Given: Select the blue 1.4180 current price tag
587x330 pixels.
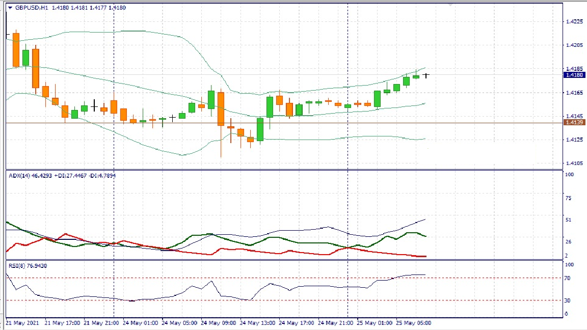Looking at the screenshot, I should [574, 75].
